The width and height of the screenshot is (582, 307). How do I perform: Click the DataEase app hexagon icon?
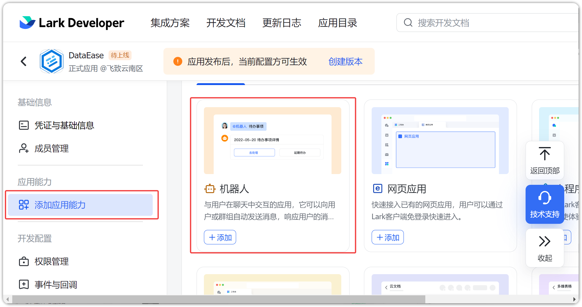click(x=52, y=61)
